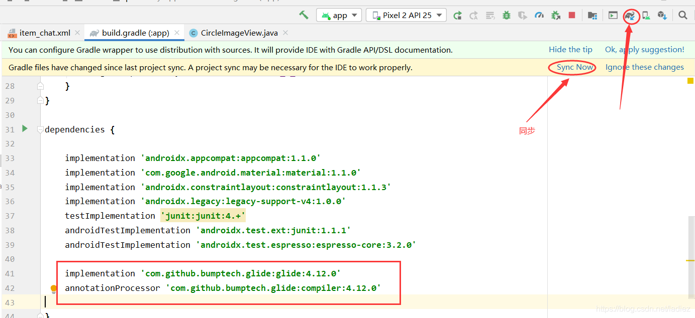Click the glide:compiler:4.12.0 dependency string

coord(273,288)
